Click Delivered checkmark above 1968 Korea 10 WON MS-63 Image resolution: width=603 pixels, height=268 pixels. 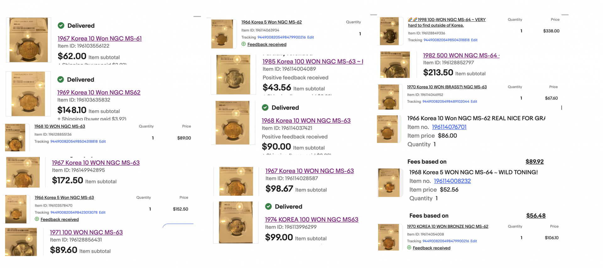point(265,107)
